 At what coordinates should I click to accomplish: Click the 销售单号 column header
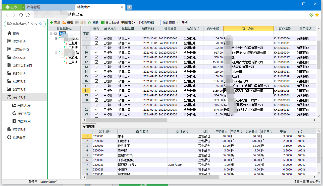coord(171,29)
